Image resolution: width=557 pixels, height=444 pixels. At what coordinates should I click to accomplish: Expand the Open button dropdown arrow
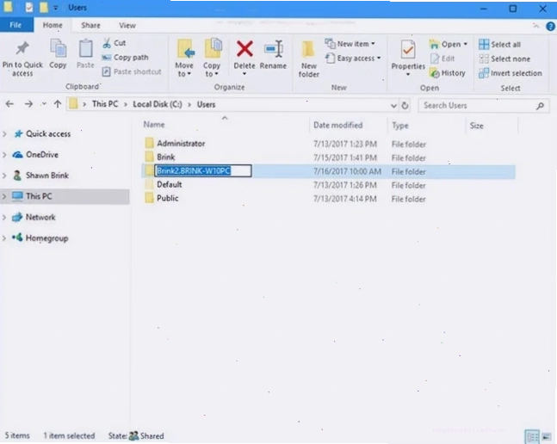click(x=466, y=45)
